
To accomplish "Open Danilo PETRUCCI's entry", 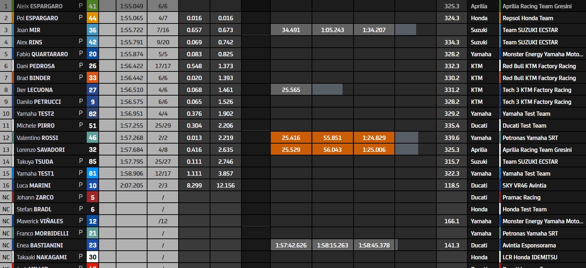I will (39, 102).
